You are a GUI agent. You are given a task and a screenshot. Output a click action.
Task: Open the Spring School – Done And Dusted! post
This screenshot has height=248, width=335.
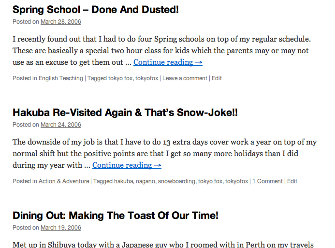95,9
